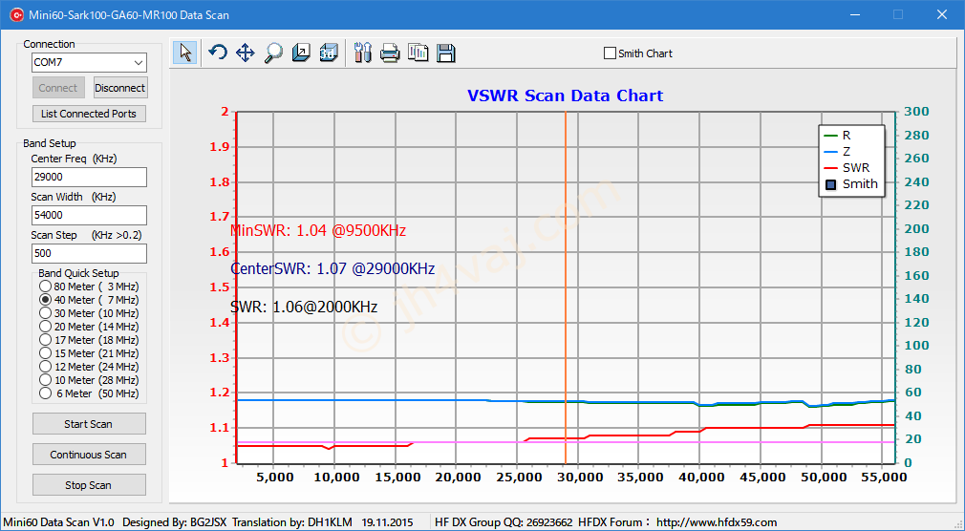The width and height of the screenshot is (965, 531).
Task: Click the 300 right-axis label
Action: point(917,112)
